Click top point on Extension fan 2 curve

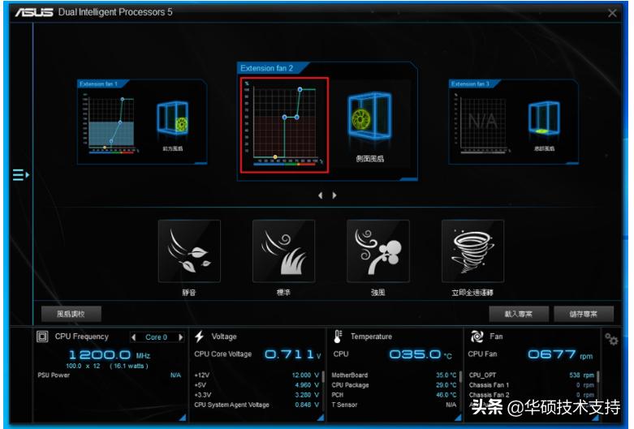[x=300, y=89]
